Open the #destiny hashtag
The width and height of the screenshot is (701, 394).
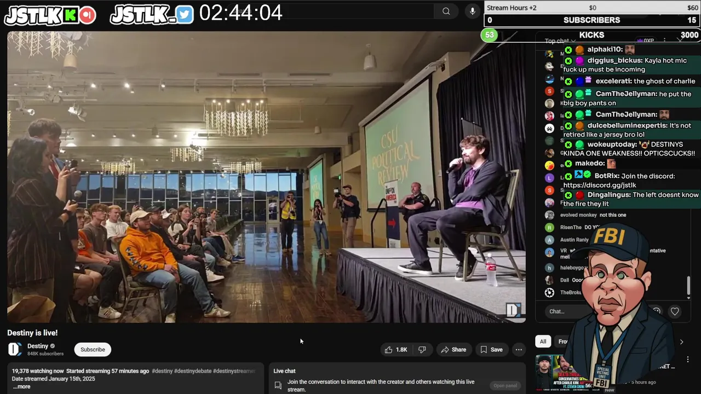pos(162,371)
